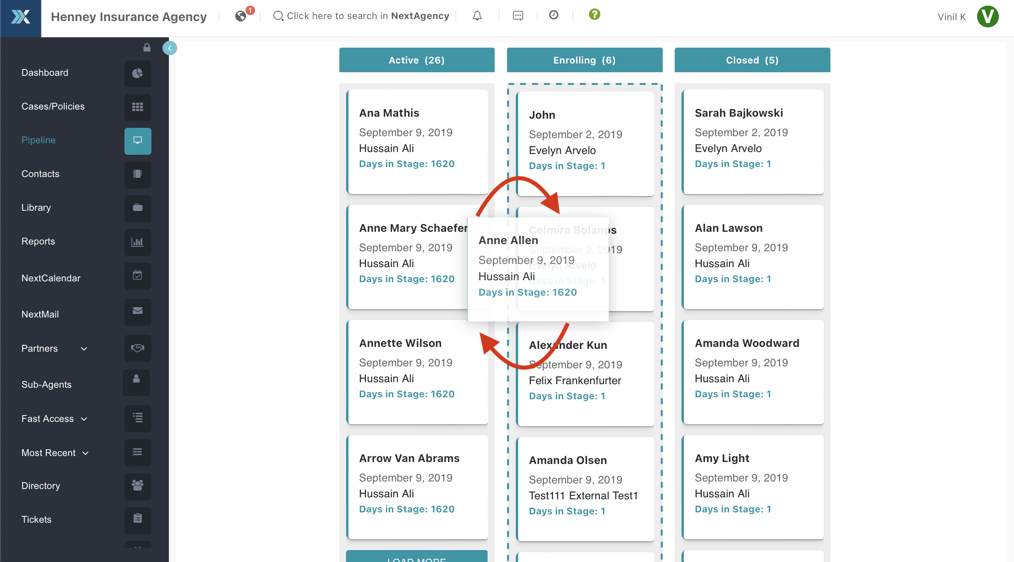Open Dashboard in the sidebar
This screenshot has height=562, width=1014.
(x=45, y=73)
